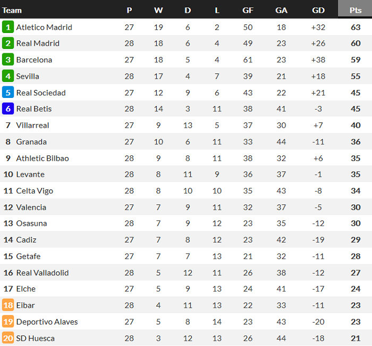The image size is (372, 346).
Task: Click the green position 4 badge
Action: tap(8, 76)
